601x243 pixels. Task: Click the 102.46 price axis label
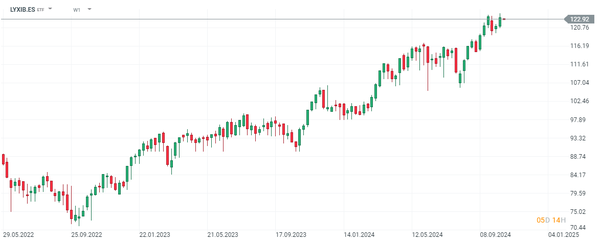[580, 101]
